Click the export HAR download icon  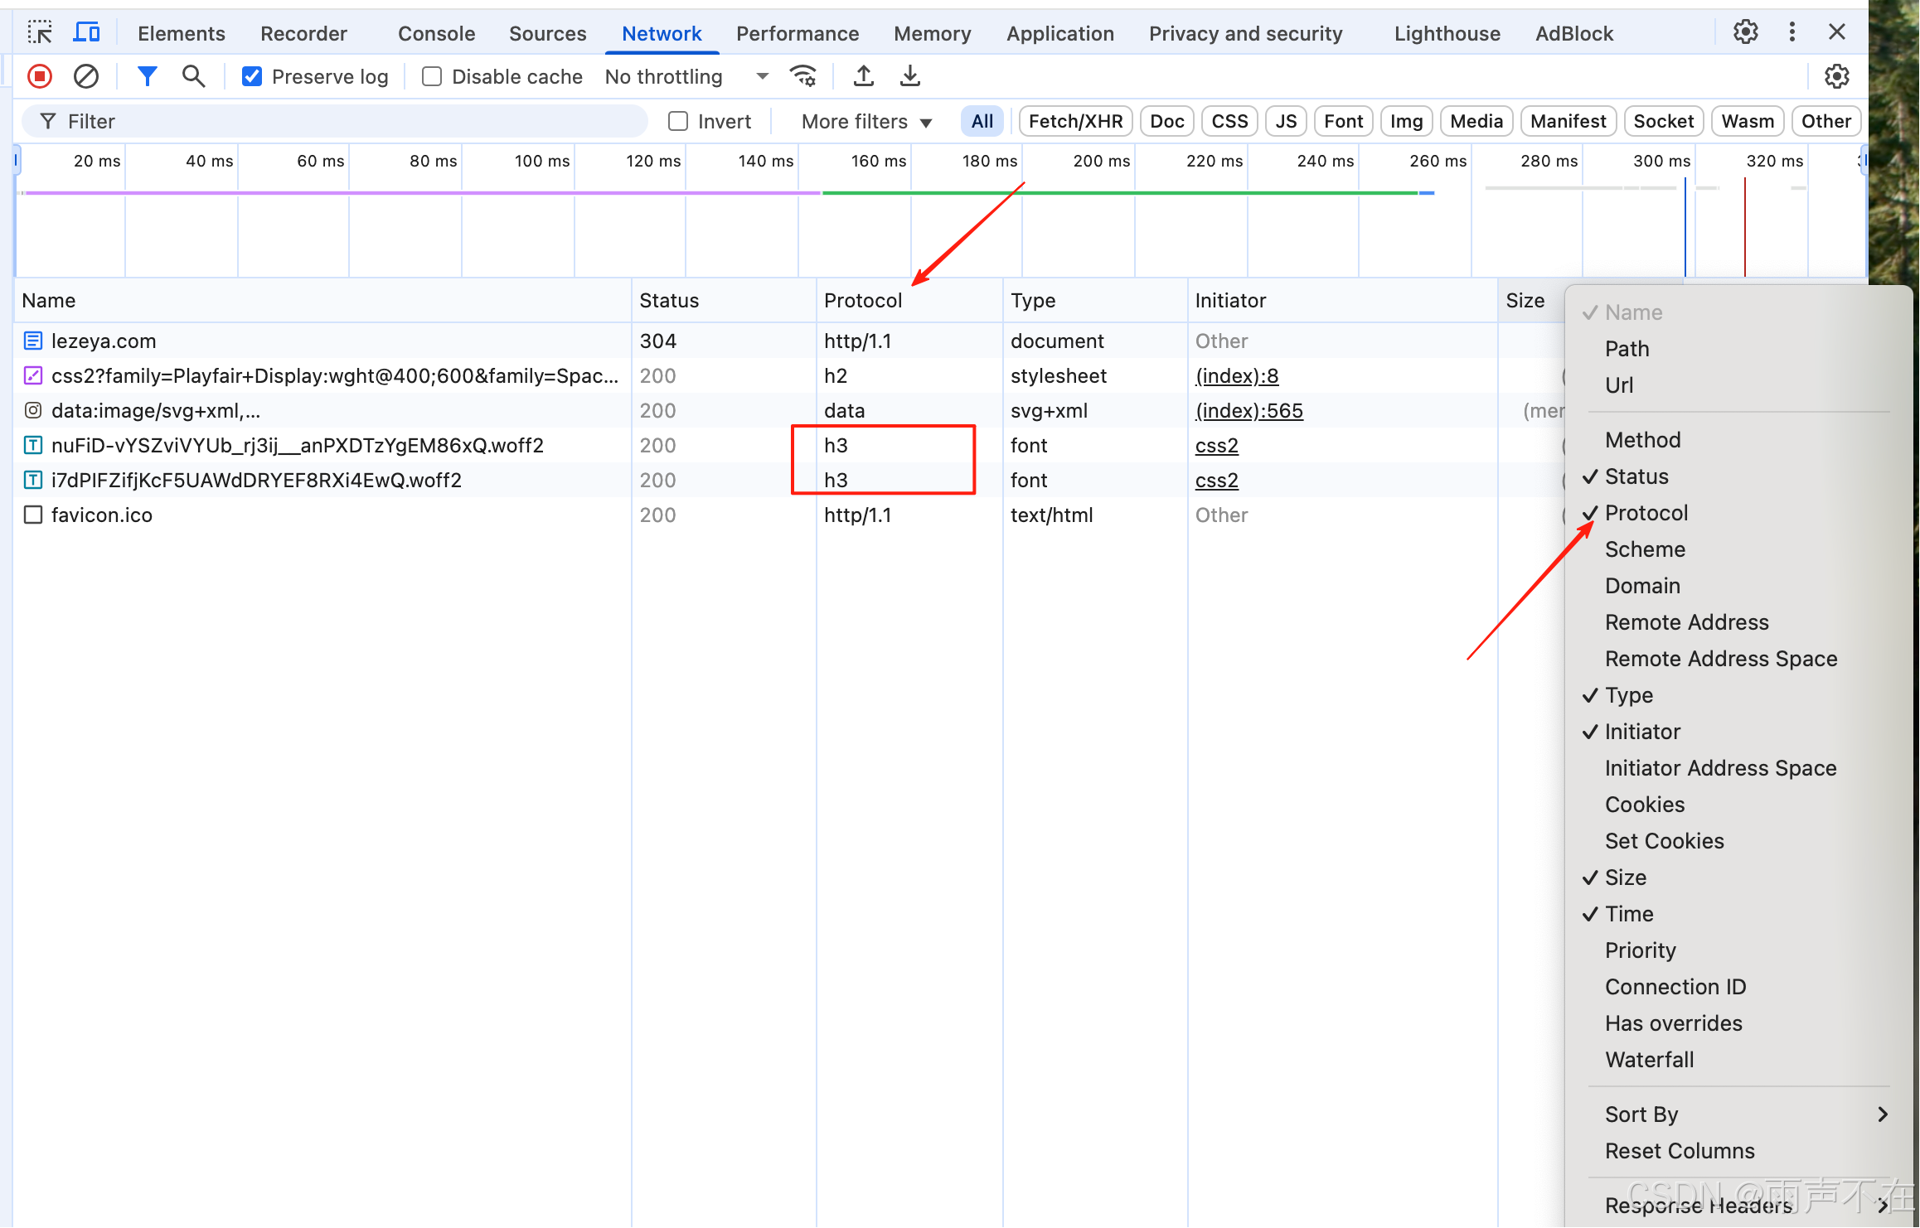(909, 76)
